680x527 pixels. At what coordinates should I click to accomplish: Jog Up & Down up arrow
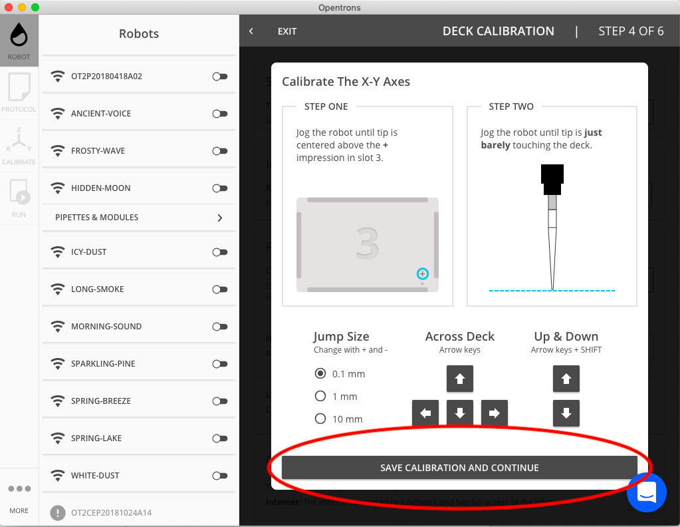[x=566, y=379]
